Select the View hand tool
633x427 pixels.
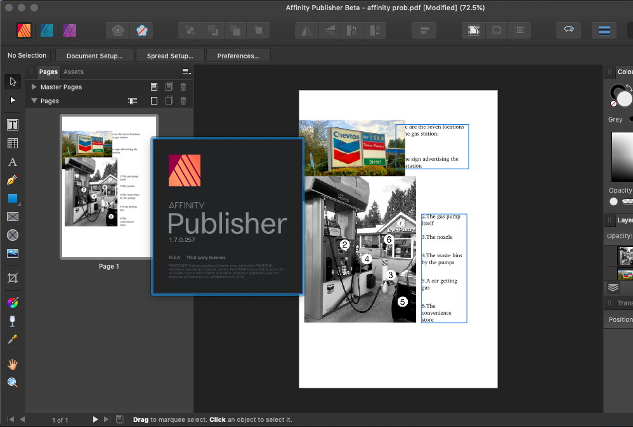pos(13,364)
